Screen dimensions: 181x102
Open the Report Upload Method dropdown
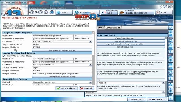[90, 82]
